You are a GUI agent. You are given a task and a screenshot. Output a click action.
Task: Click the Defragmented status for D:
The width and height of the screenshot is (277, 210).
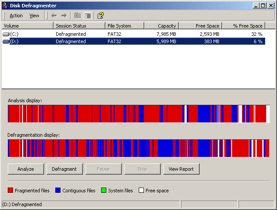71,41
